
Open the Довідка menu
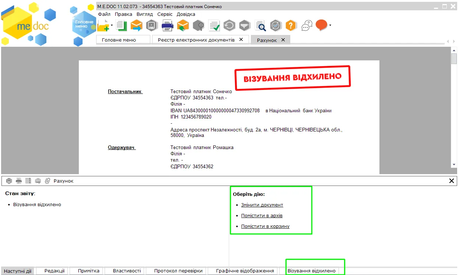[x=186, y=14]
